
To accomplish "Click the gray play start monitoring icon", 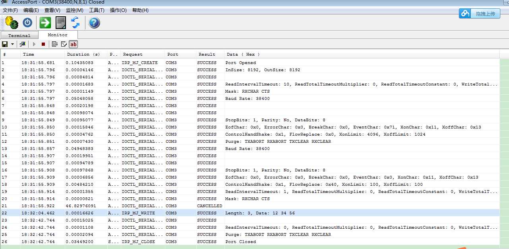I will (x=34, y=44).
